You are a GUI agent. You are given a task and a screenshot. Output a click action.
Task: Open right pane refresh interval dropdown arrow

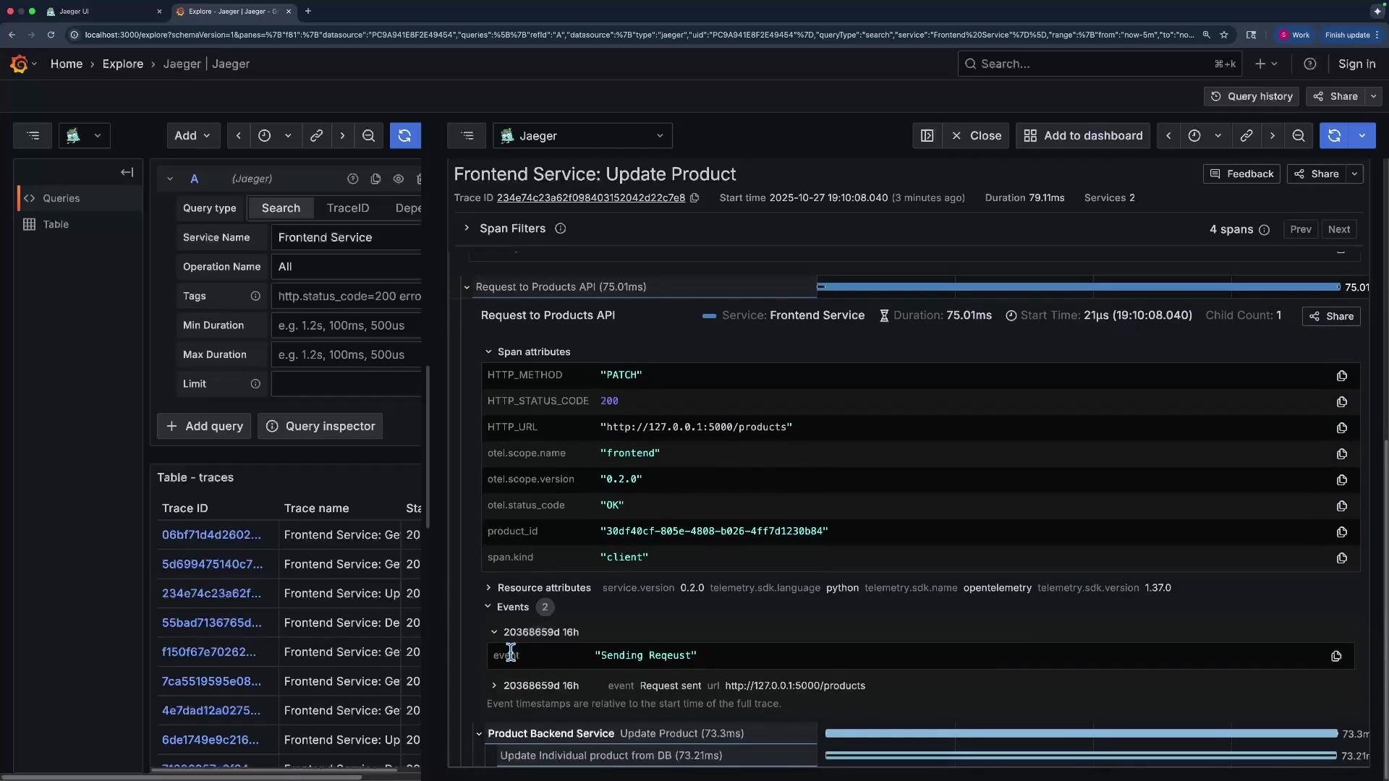[x=1362, y=136]
